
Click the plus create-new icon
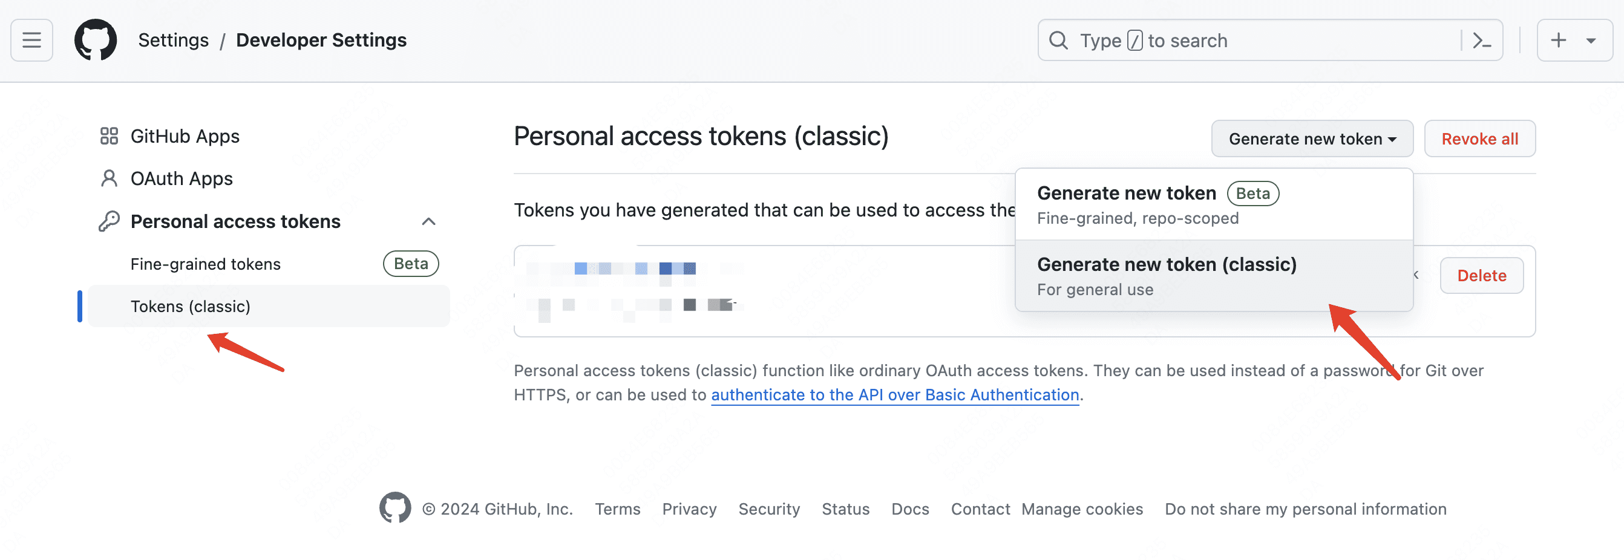1559,41
